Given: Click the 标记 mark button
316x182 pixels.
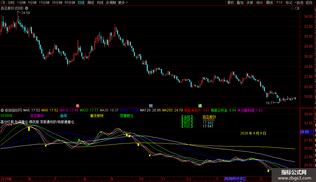Looking at the screenshot, I should (289, 3).
